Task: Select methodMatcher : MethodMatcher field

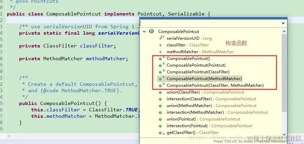Action: (x=200, y=52)
